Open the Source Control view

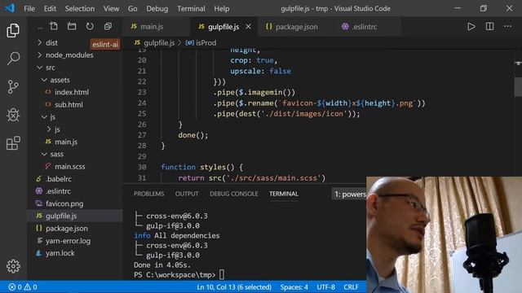coord(13,87)
